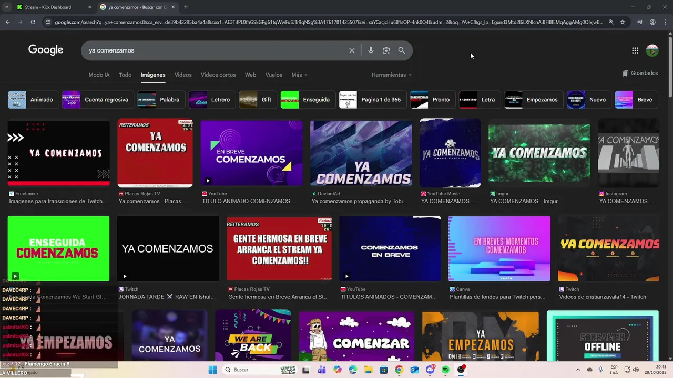
Task: Open Copilot from the taskbar
Action: 337,370
